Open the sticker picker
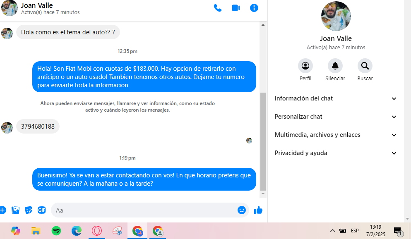 coord(29,210)
